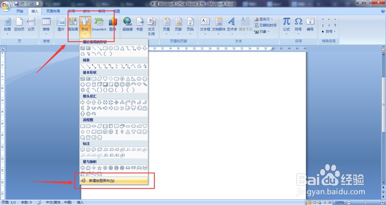Open the help question mark icon
The image size is (386, 205).
tap(383, 11)
